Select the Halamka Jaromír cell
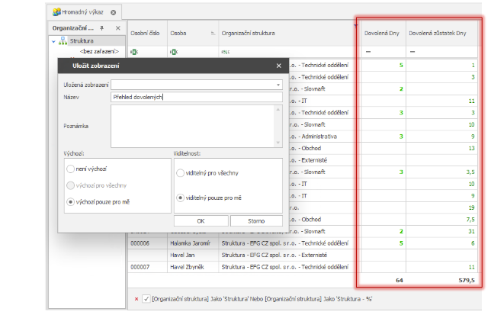The width and height of the screenshot is (491, 315). pyautogui.click(x=193, y=243)
